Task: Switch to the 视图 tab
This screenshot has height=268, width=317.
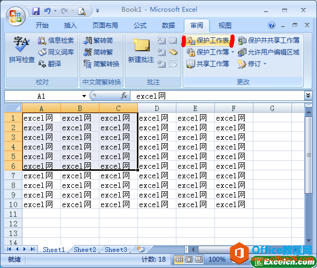Action: pos(225,26)
